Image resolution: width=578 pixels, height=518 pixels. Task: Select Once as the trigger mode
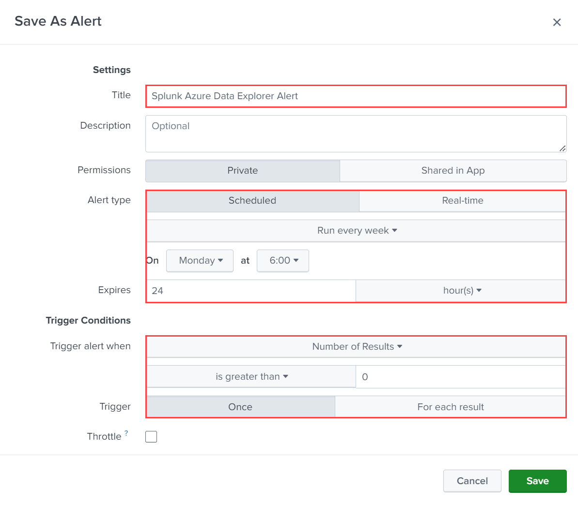click(x=240, y=407)
